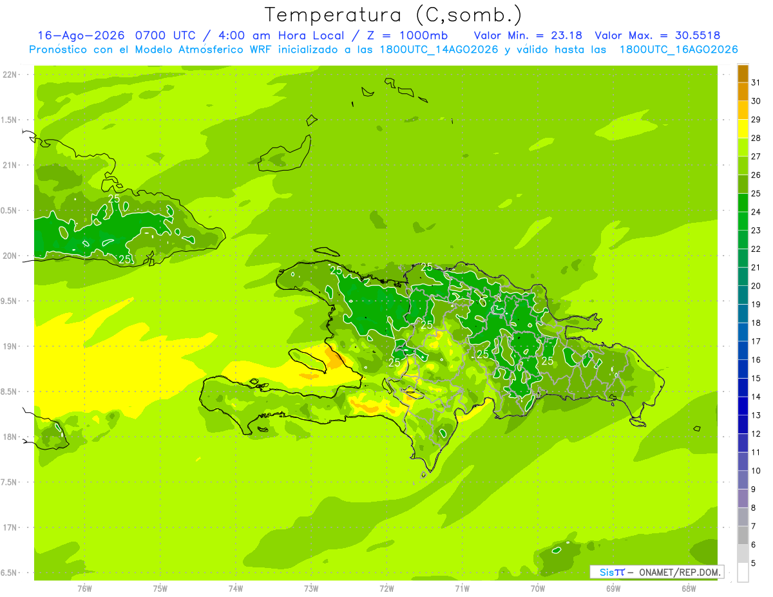The image size is (773, 597).
Task: Click the orange legend swatch between 30 and 31
Action: point(743,91)
